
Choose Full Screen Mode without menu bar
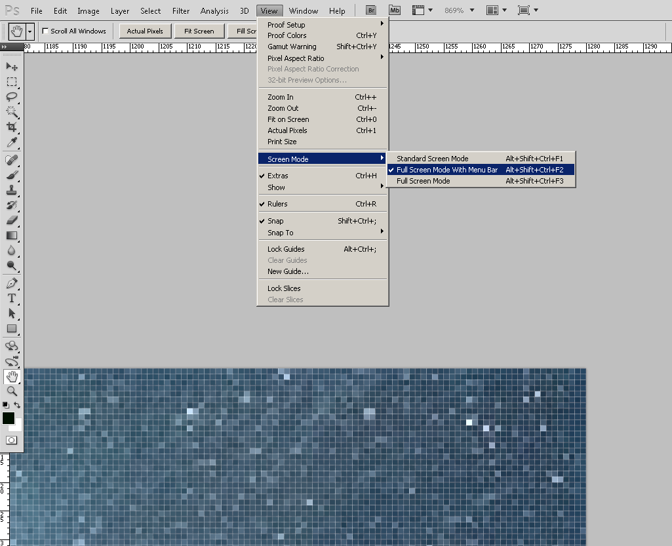pyautogui.click(x=481, y=181)
